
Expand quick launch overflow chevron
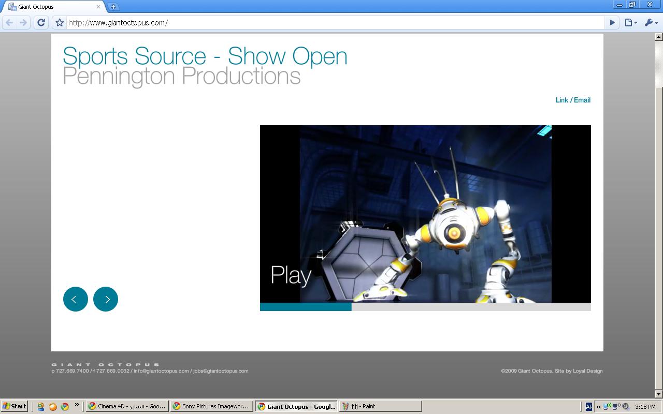[77, 405]
